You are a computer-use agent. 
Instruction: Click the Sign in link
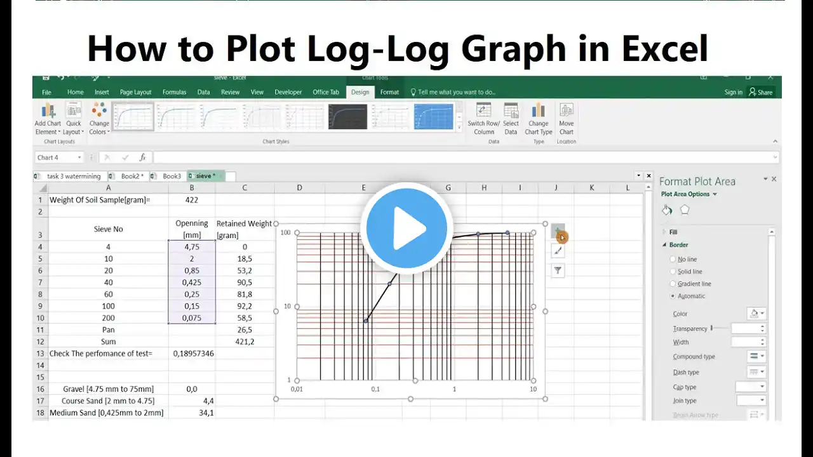[x=733, y=92]
